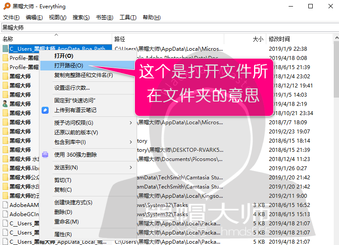Image resolution: width=339 pixels, height=245 pixels.
Task: Click path containing DESKTOP-RVARK5
Action: pos(180,150)
